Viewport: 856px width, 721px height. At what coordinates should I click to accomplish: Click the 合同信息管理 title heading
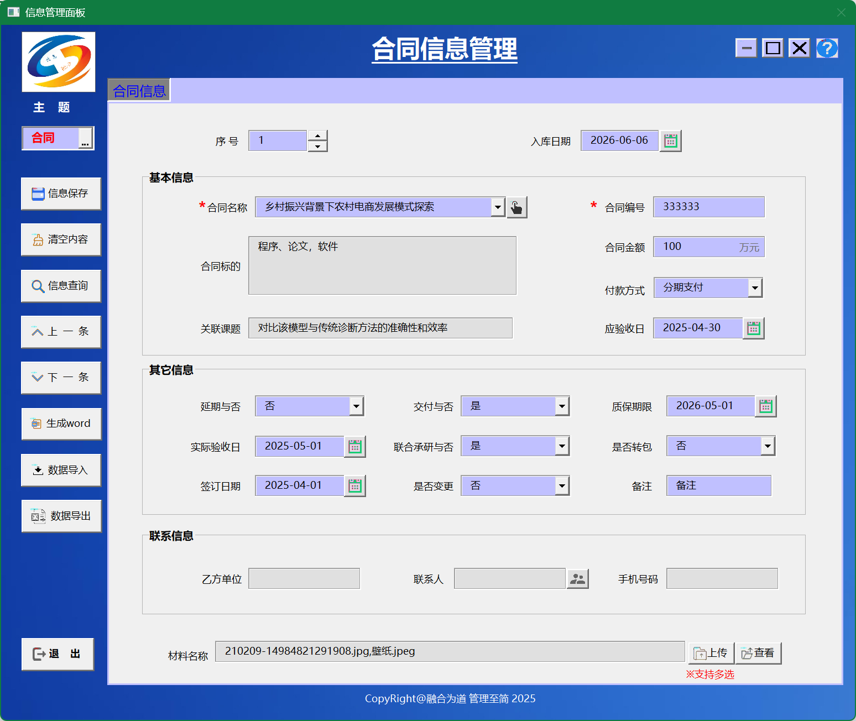coord(445,49)
